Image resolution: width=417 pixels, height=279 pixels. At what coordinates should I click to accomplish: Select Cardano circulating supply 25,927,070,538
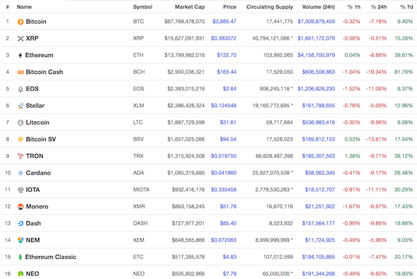[x=271, y=173]
